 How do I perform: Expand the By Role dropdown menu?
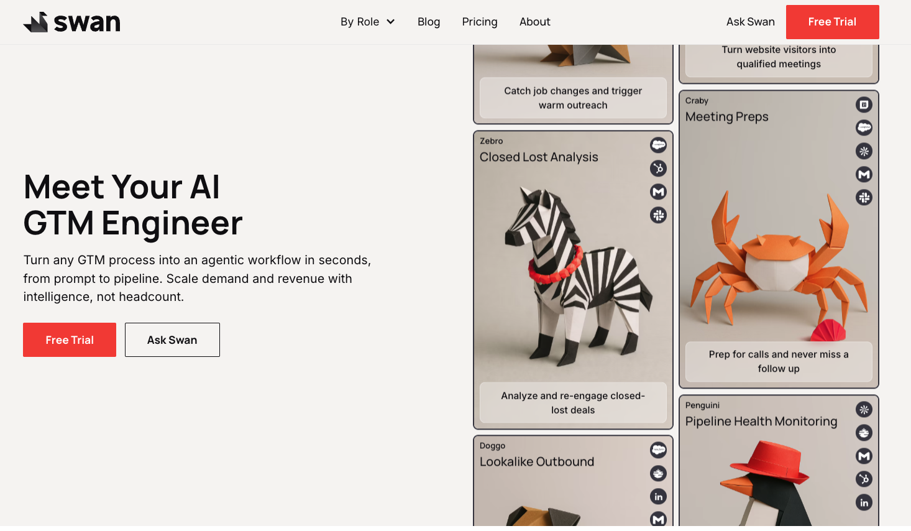[368, 22]
